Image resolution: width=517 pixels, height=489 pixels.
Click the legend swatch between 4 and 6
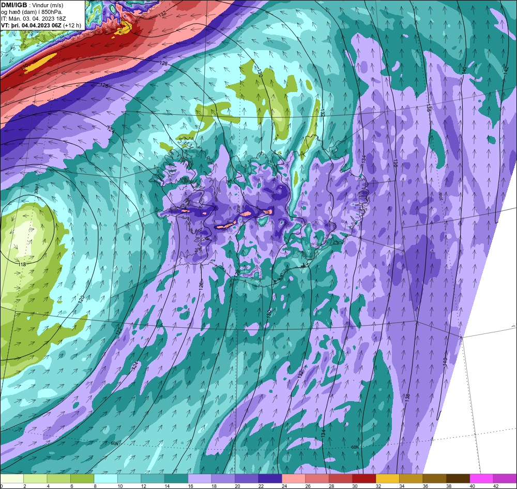tap(59, 479)
